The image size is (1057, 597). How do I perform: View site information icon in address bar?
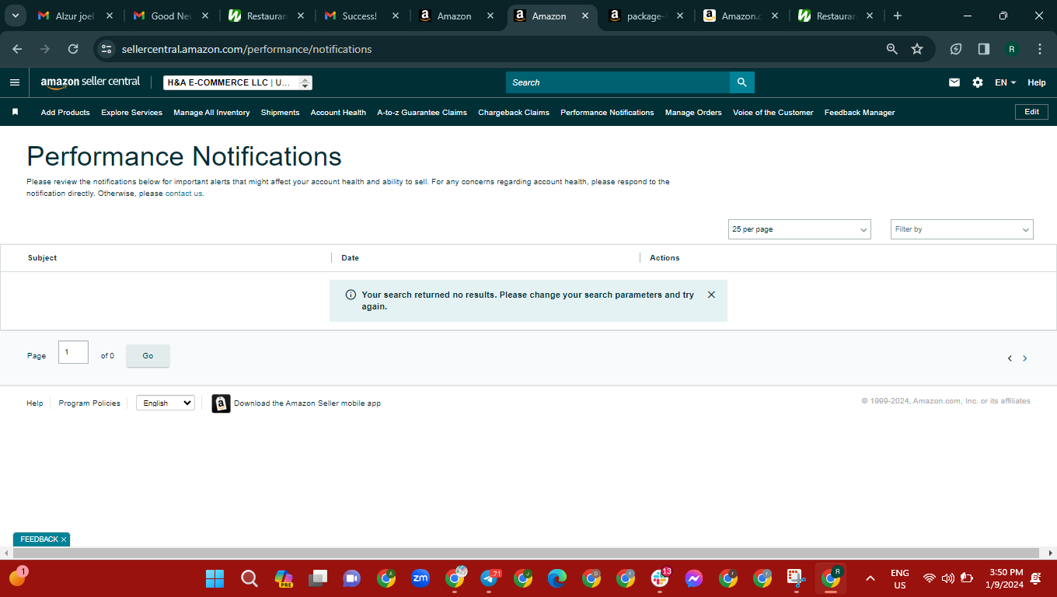(x=106, y=49)
